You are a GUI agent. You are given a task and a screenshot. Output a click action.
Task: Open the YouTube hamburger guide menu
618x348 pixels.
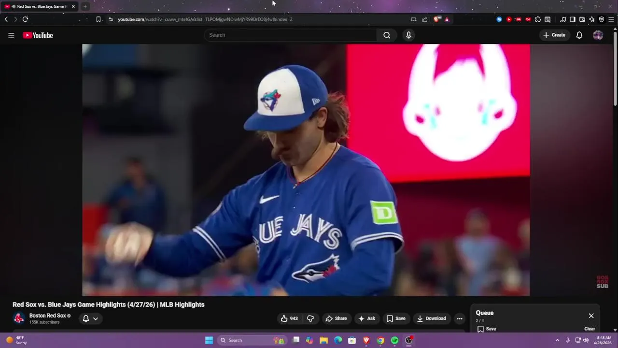[x=11, y=35]
